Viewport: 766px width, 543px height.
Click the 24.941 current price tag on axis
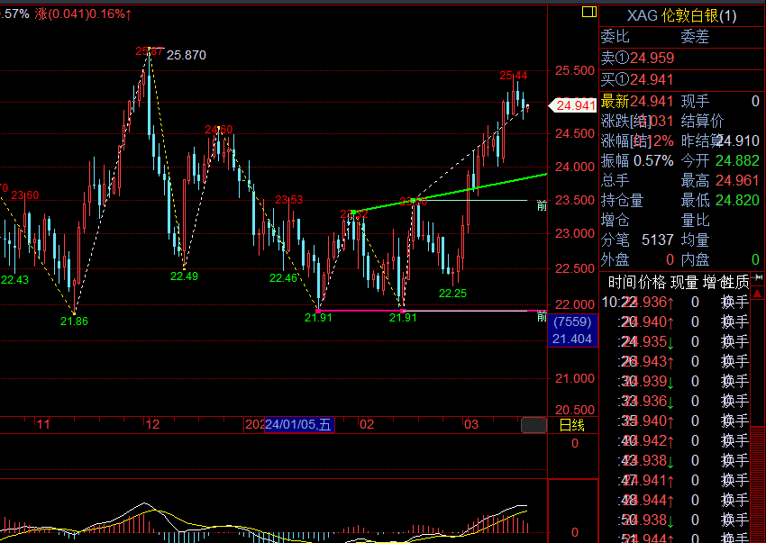point(573,105)
